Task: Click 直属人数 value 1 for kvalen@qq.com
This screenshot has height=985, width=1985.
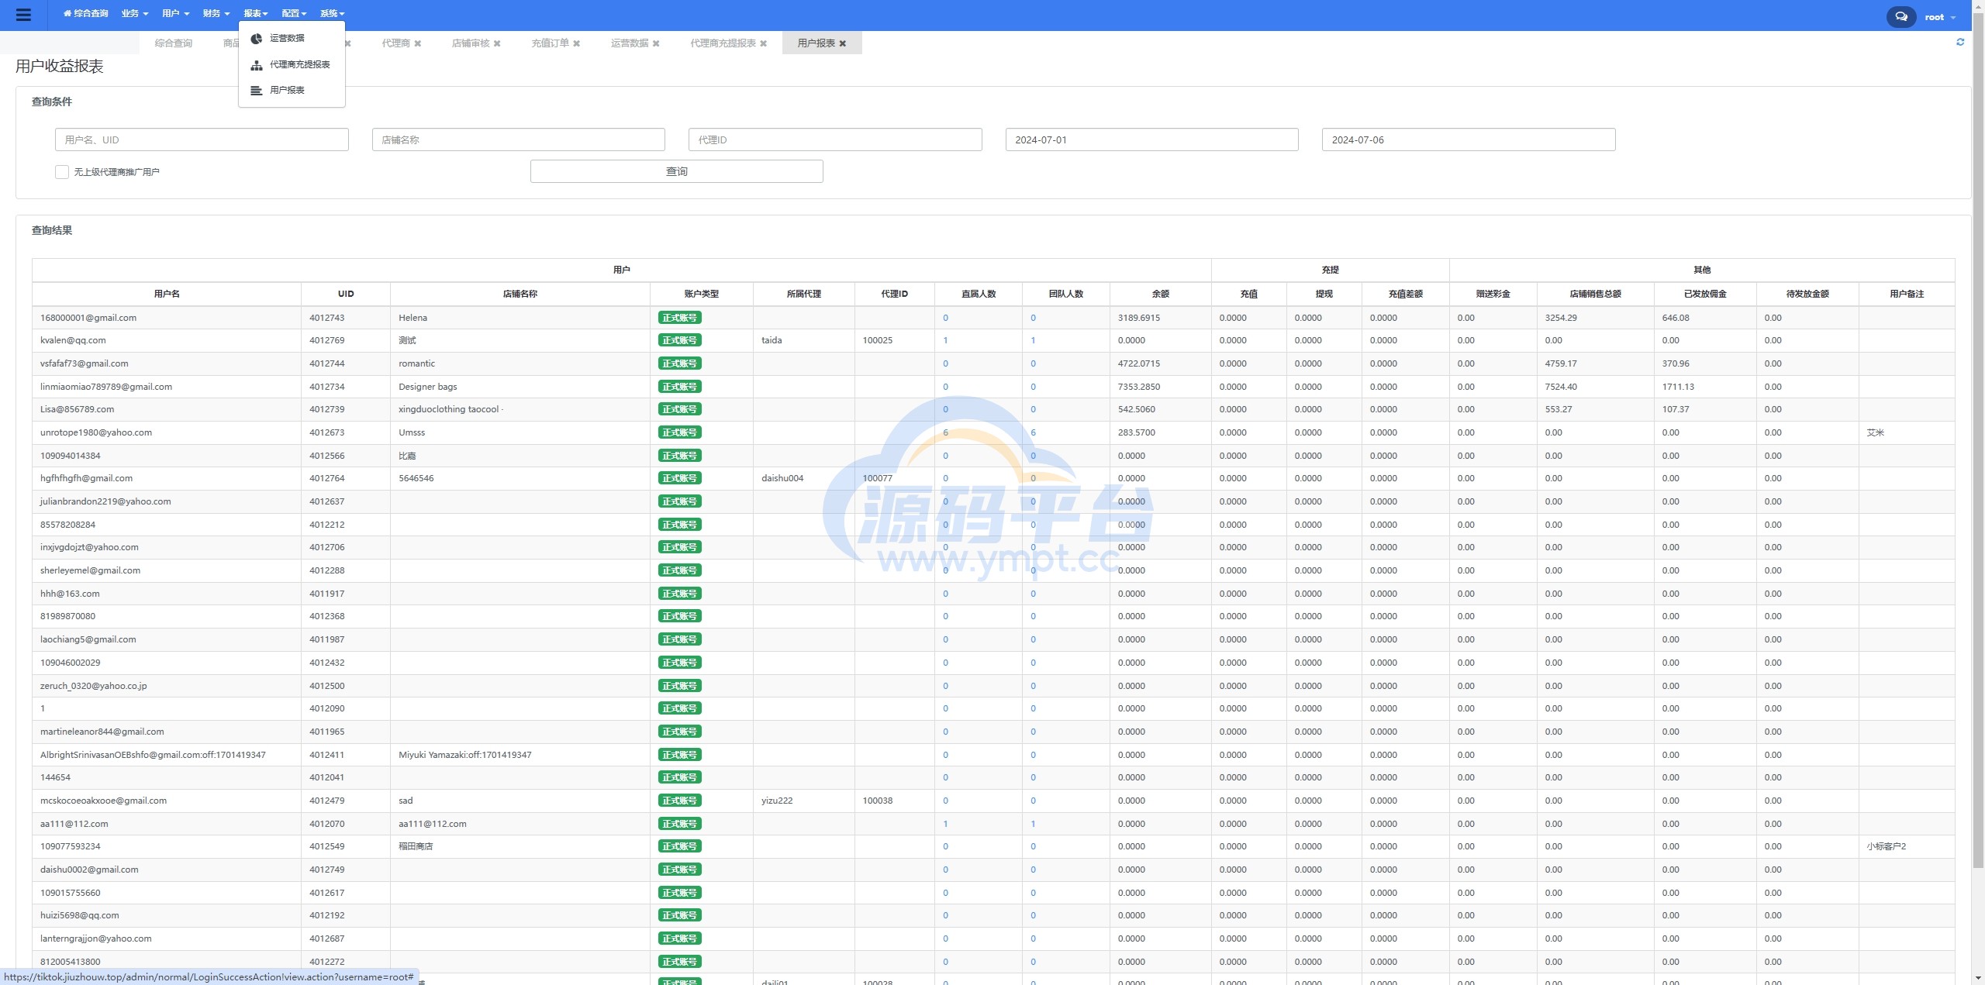Action: 945,341
